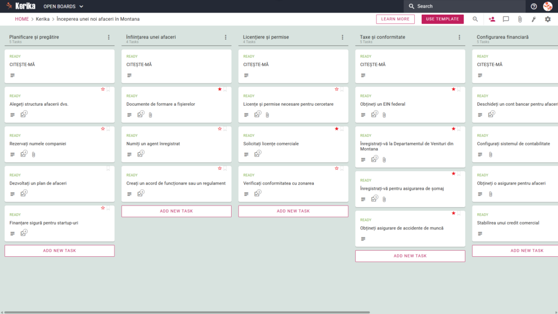
Task: Open board settings gear icon
Action: (x=548, y=19)
